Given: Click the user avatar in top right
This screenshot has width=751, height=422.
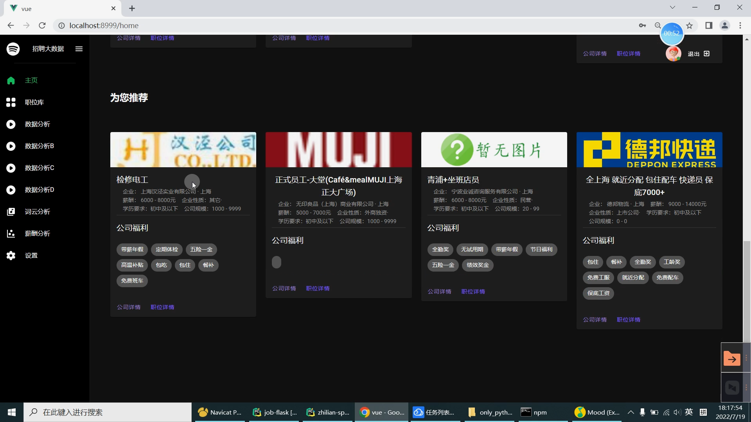Looking at the screenshot, I should coord(673,54).
